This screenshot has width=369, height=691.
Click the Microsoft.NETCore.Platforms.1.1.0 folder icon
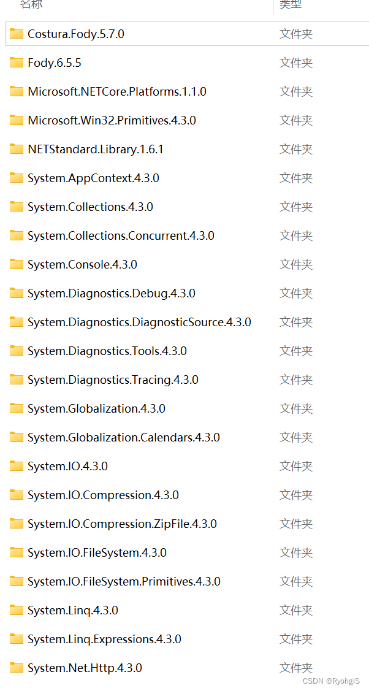(x=16, y=91)
